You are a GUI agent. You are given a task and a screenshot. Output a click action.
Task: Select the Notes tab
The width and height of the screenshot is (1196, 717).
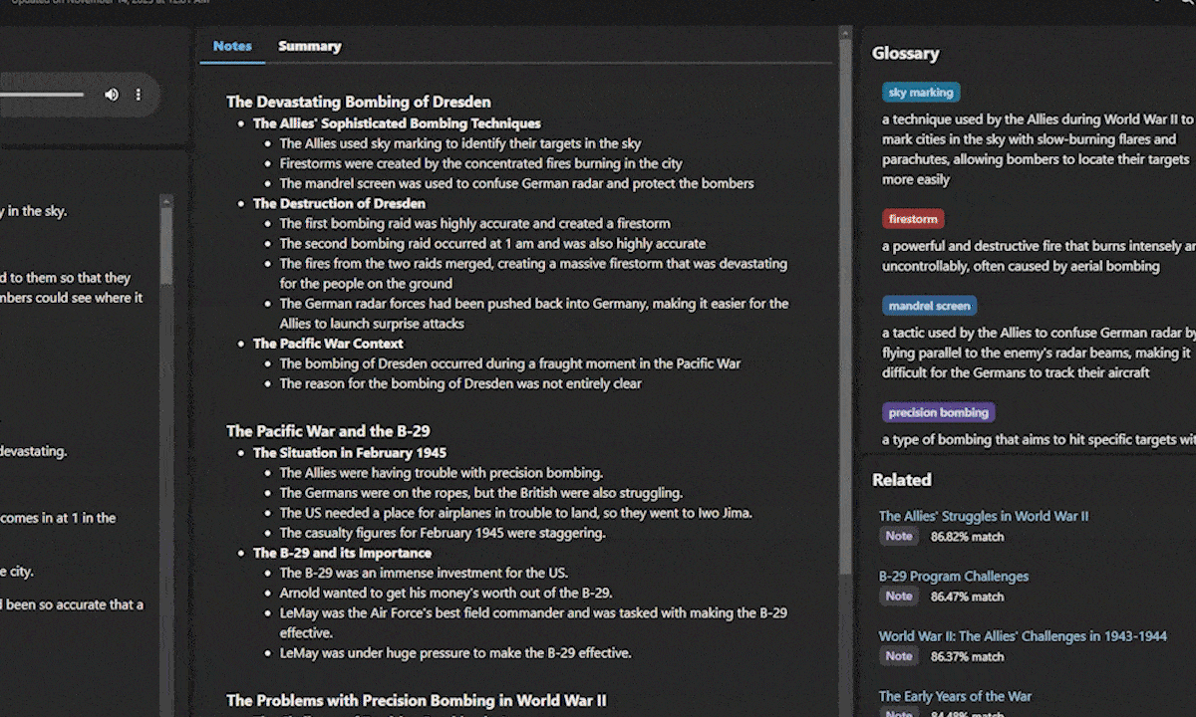(232, 46)
